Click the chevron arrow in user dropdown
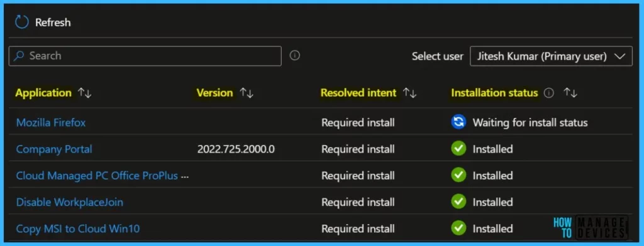Image resolution: width=644 pixels, height=246 pixels. [619, 56]
